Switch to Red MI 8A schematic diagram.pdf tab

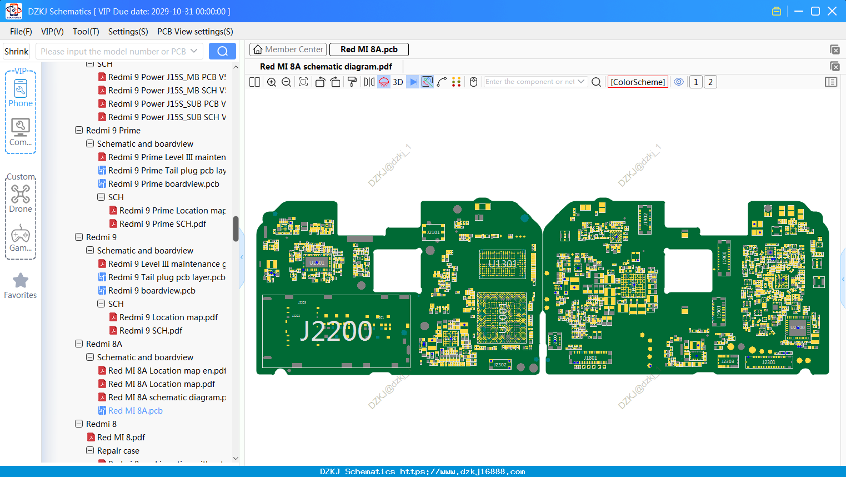pyautogui.click(x=326, y=67)
